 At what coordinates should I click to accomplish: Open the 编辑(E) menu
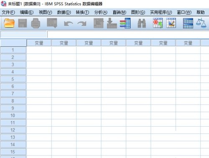pyautogui.click(x=27, y=13)
